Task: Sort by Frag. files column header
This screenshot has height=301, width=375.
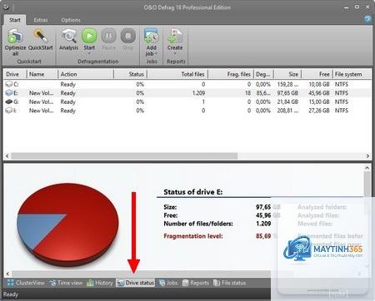Action: [x=231, y=74]
